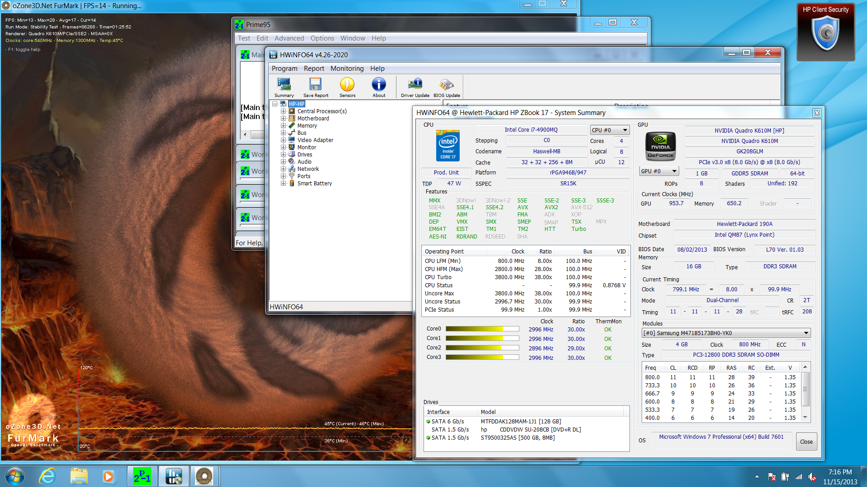Click the ST9500325AS drive row
The height and width of the screenshot is (487, 867).
527,437
